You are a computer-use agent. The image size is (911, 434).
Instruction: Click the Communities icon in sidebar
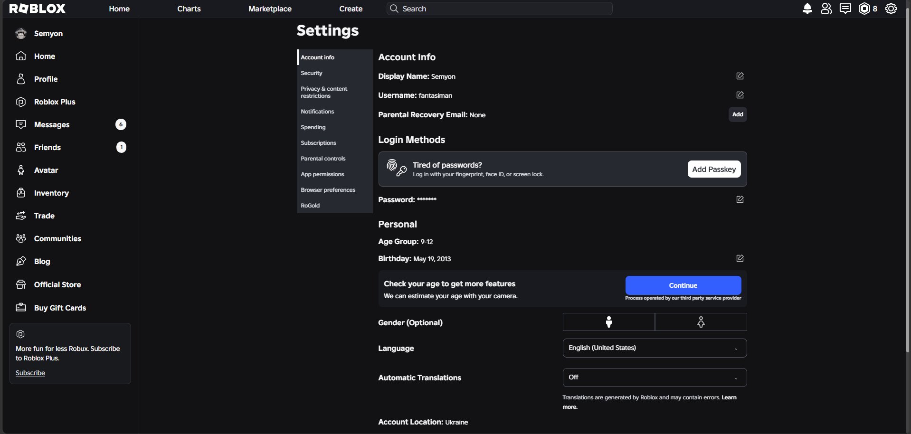click(21, 238)
